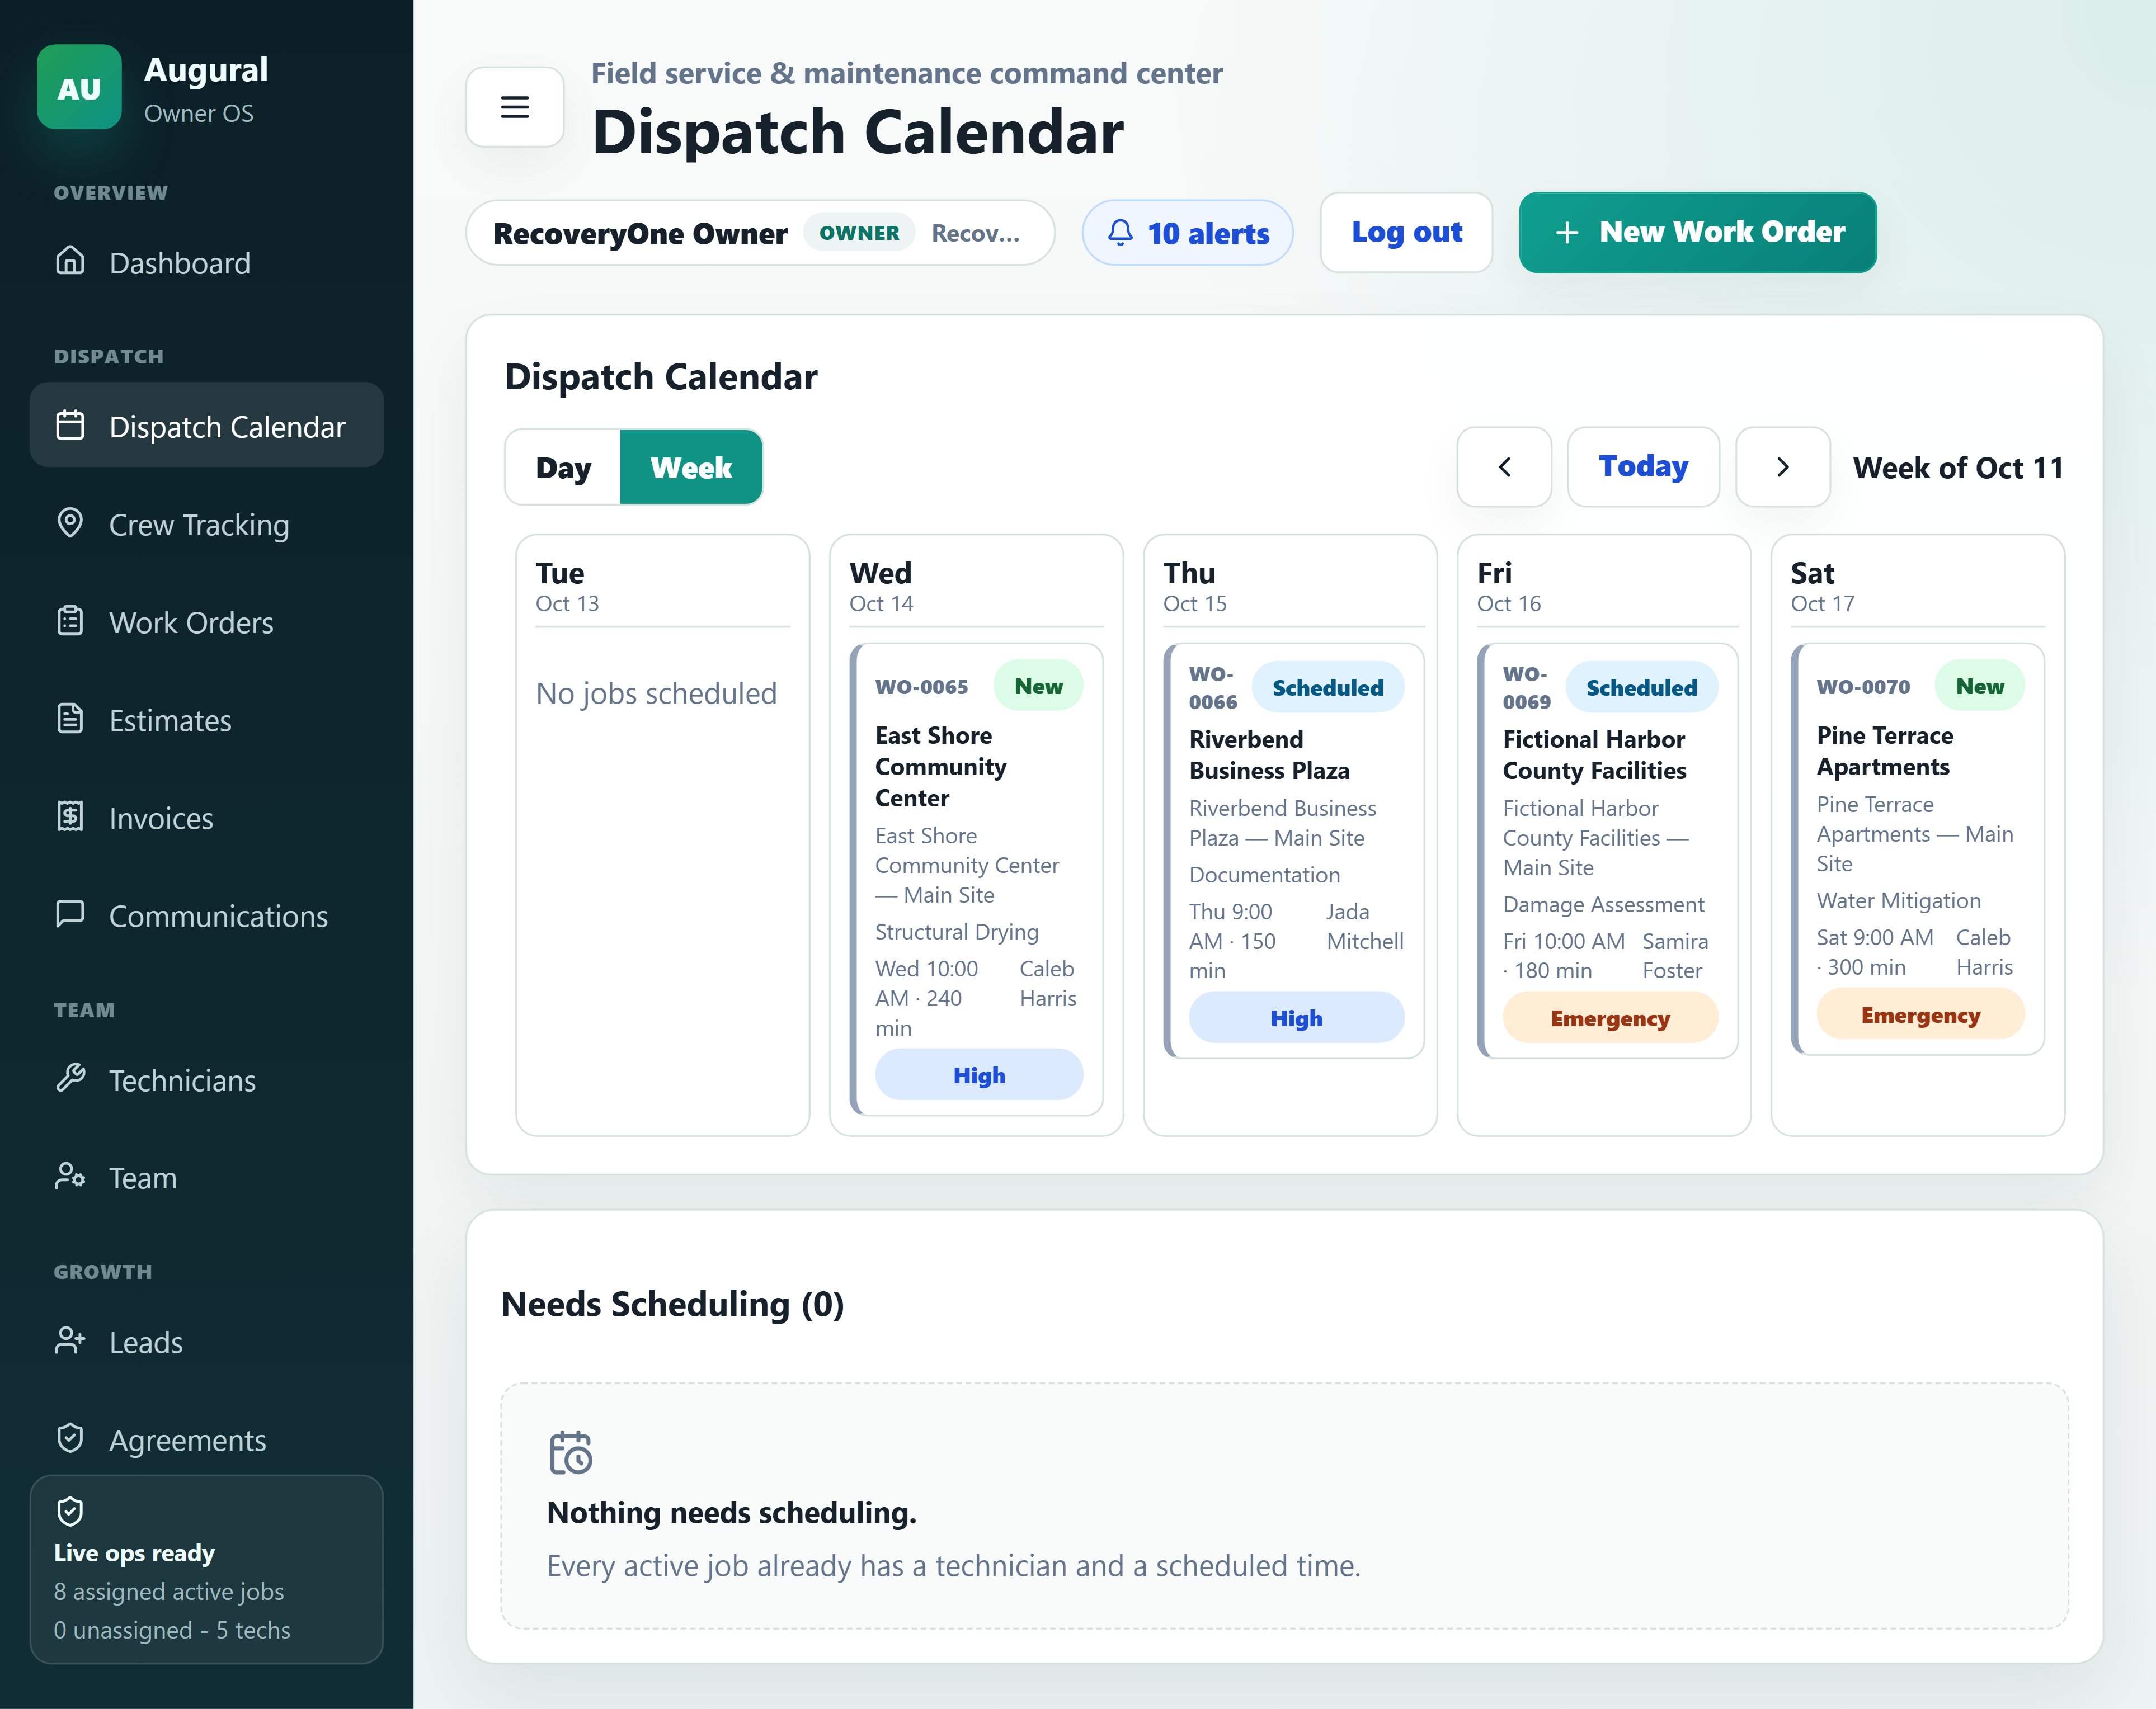2156x1709 pixels.
Task: Open Leads page
Action: click(x=207, y=1341)
